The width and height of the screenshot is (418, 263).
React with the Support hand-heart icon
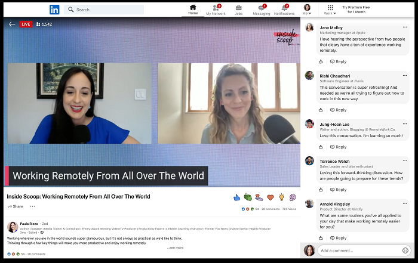pos(259,197)
